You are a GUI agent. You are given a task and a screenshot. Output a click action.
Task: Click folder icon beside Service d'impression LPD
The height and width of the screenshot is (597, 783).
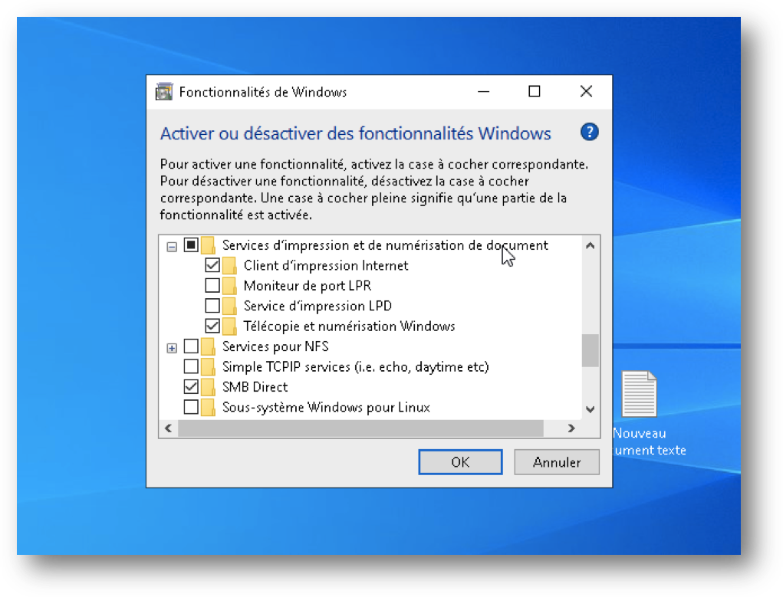coord(229,306)
